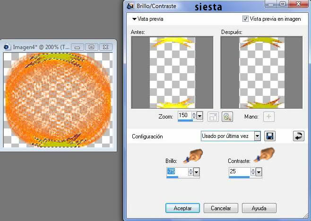Click the Brillo spinner arrows
The width and height of the screenshot is (311, 221).
(x=190, y=172)
